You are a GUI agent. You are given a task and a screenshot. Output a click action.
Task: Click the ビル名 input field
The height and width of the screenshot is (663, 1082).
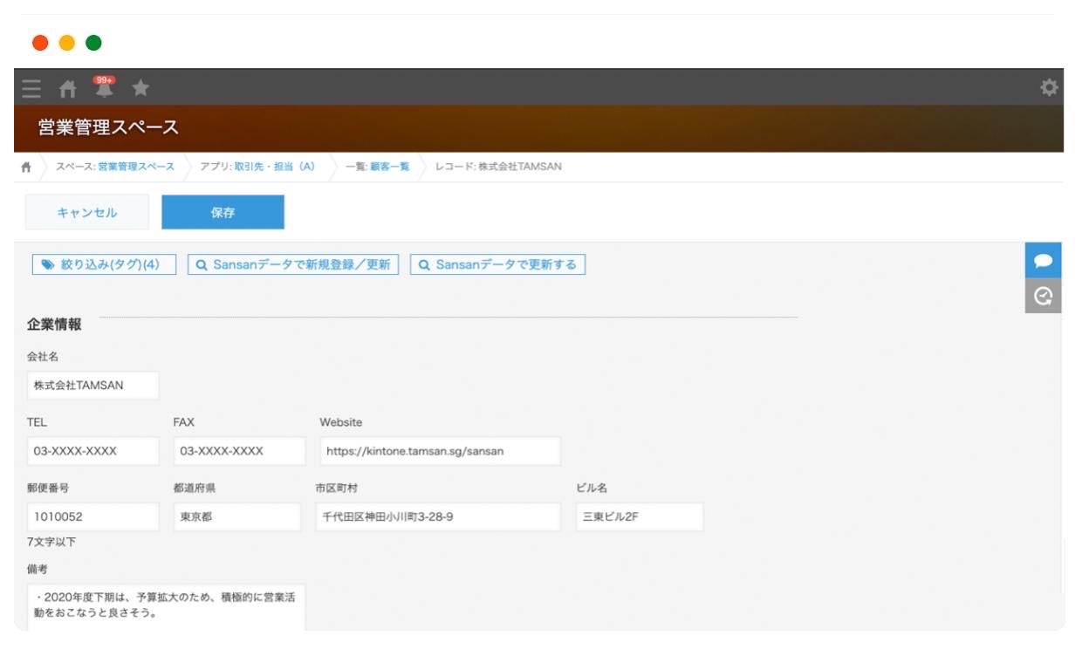click(x=640, y=516)
